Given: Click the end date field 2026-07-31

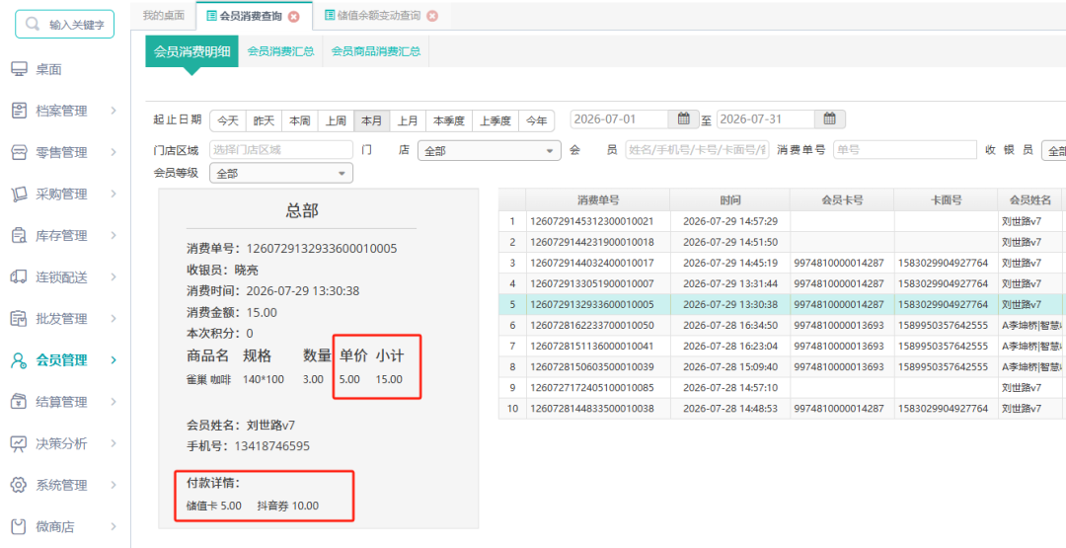Looking at the screenshot, I should click(767, 119).
